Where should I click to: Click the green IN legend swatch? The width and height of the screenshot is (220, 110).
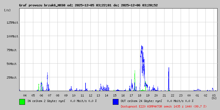(x=22, y=102)
